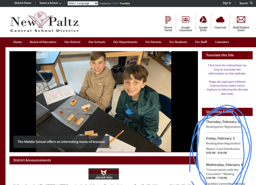
Task: Click the District Home link
Action: (23, 3)
